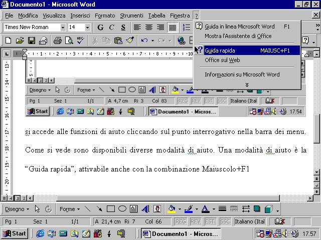The image size is (321, 240).
Task: Insert a Text Box from docked Drawing toolbar by status bar
Action: pos(134,209)
